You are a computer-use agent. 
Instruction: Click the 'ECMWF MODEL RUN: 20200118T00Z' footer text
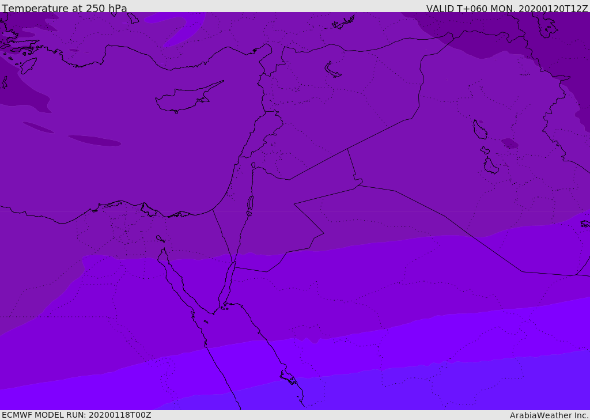click(x=77, y=415)
